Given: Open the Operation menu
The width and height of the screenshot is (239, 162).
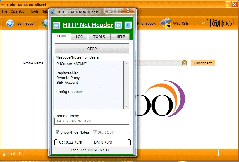Looking at the screenshot, I should pyautogui.click(x=18, y=11).
